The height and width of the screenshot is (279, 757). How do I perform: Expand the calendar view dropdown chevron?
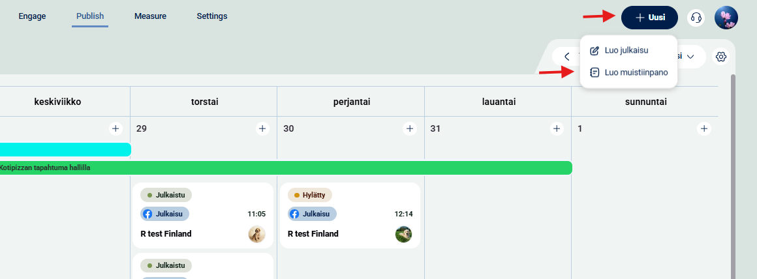tap(690, 57)
